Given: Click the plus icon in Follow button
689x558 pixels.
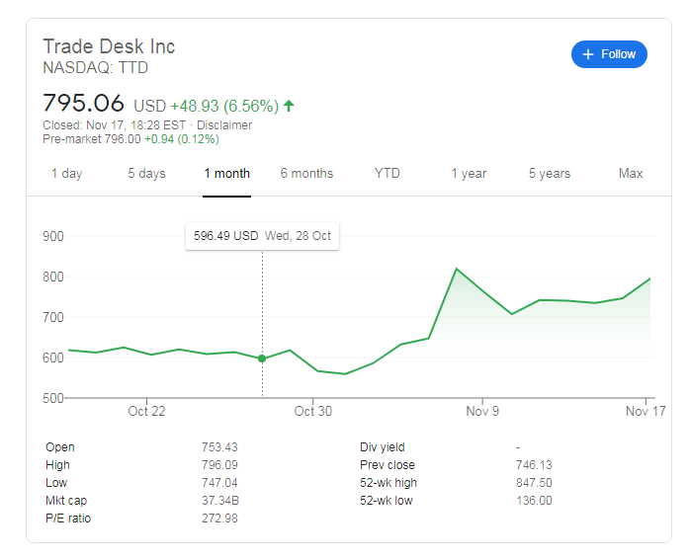Looking at the screenshot, I should point(588,54).
